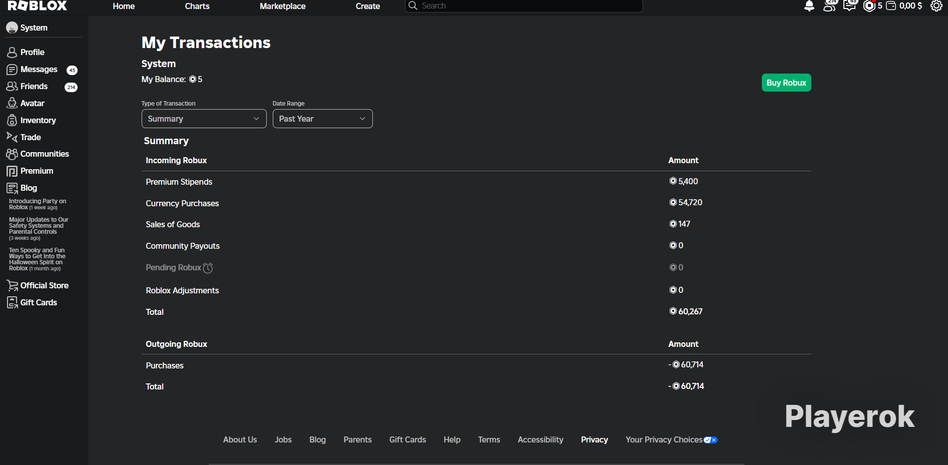Click Official Store cart icon
The image size is (948, 465).
click(x=12, y=285)
